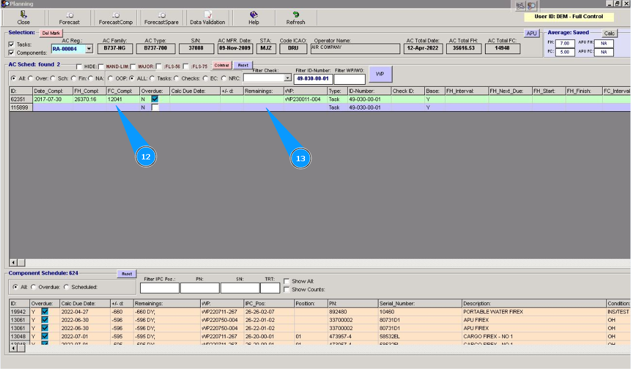Click the Average FC value field
The width and height of the screenshot is (631, 370).
(x=564, y=52)
